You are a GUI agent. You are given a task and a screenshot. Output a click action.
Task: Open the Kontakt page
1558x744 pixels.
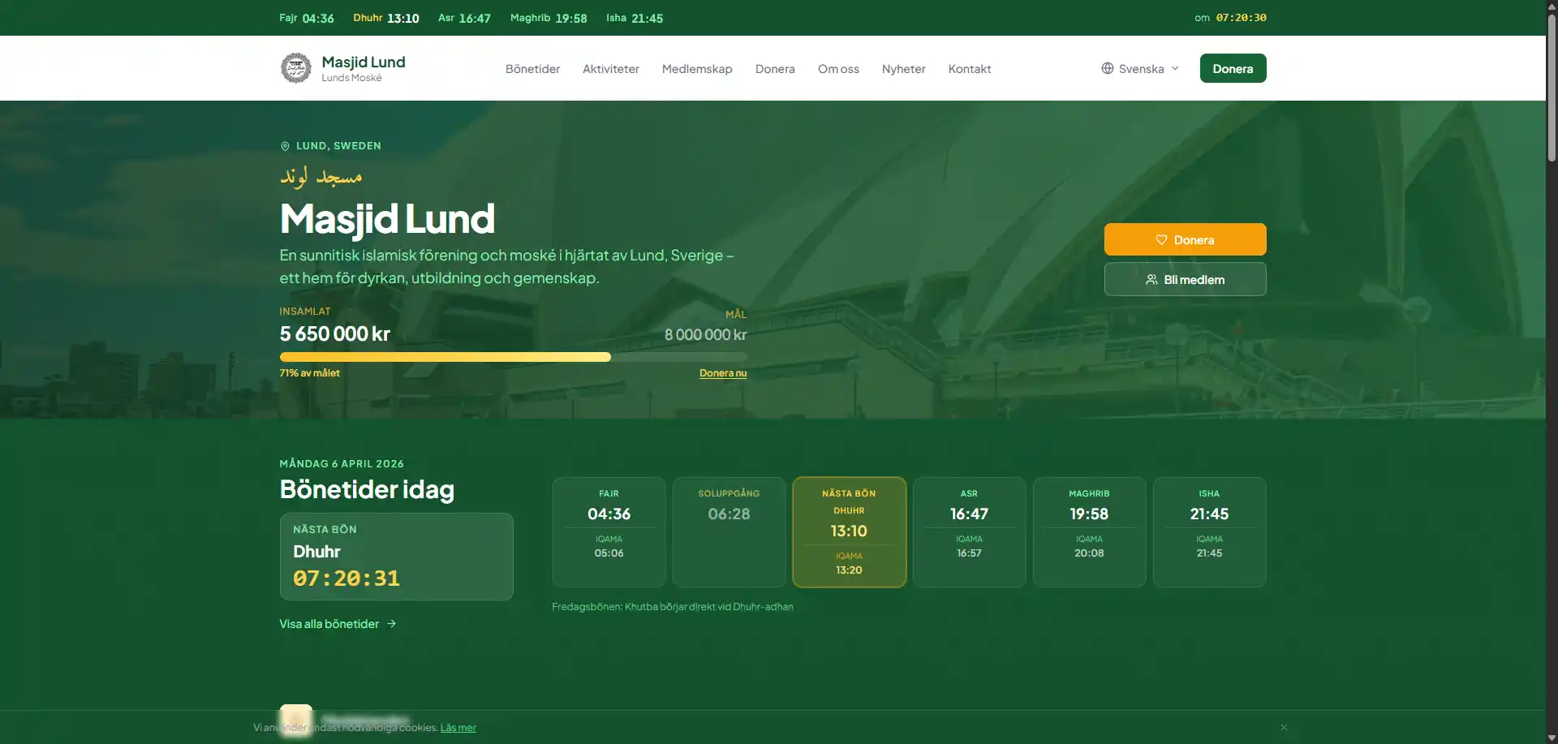(970, 69)
